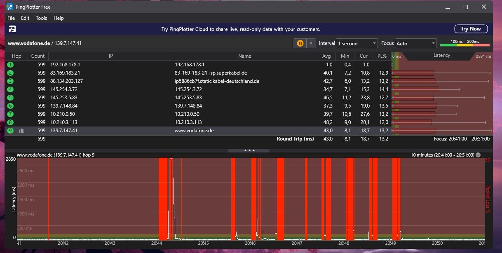The image size is (502, 253).
Task: Click the 100ms 200ms latency color legend
Action: pyautogui.click(x=465, y=43)
